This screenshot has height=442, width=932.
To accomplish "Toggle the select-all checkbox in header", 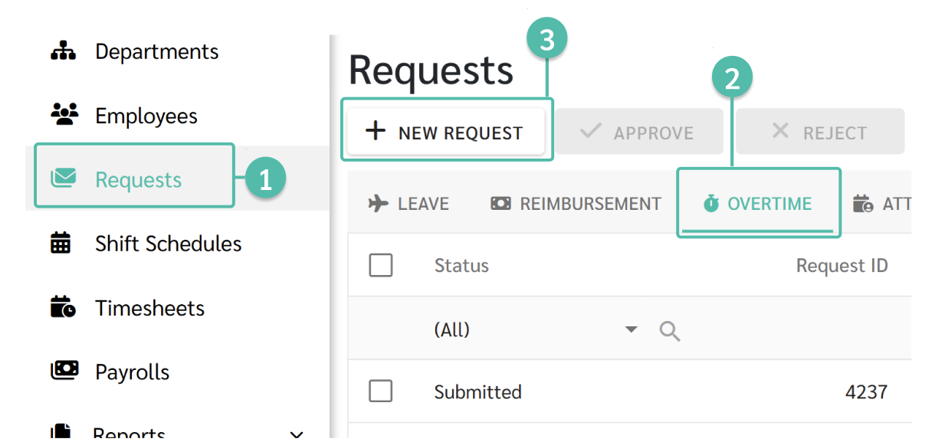I will pyautogui.click(x=381, y=266).
